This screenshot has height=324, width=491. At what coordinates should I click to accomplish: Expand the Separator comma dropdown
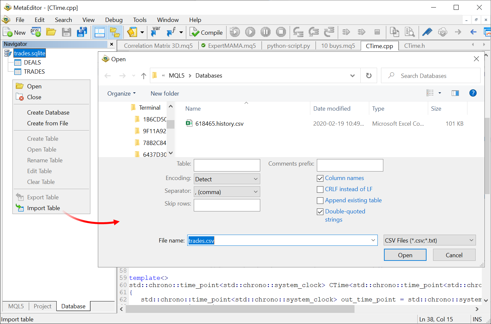click(227, 192)
